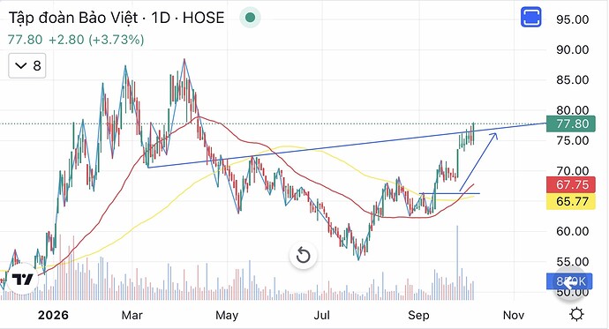Click the 85.00 price axis label
Screen dimensions: 609x329
(x=573, y=80)
